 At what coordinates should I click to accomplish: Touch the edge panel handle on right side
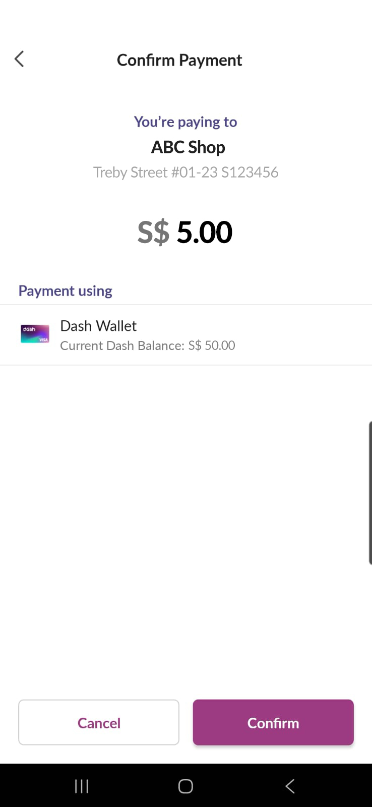click(370, 493)
